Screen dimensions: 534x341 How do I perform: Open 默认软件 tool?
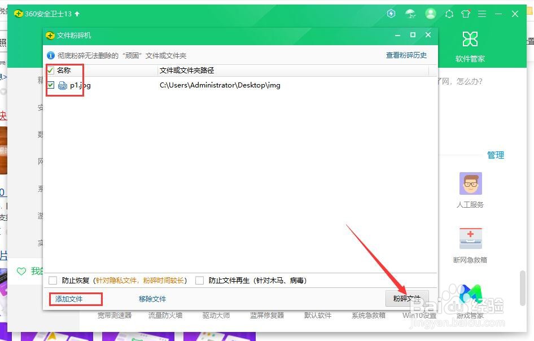tap(318, 316)
